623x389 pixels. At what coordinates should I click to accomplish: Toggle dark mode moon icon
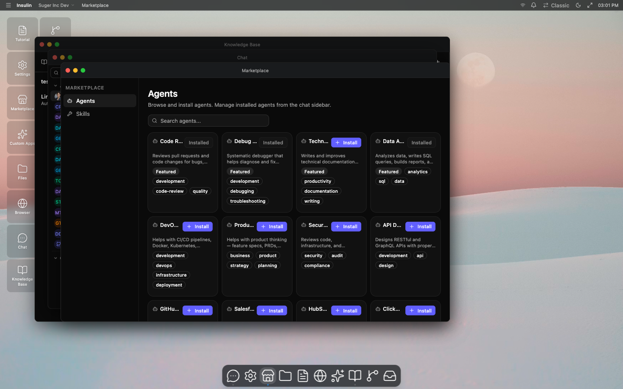tap(578, 5)
